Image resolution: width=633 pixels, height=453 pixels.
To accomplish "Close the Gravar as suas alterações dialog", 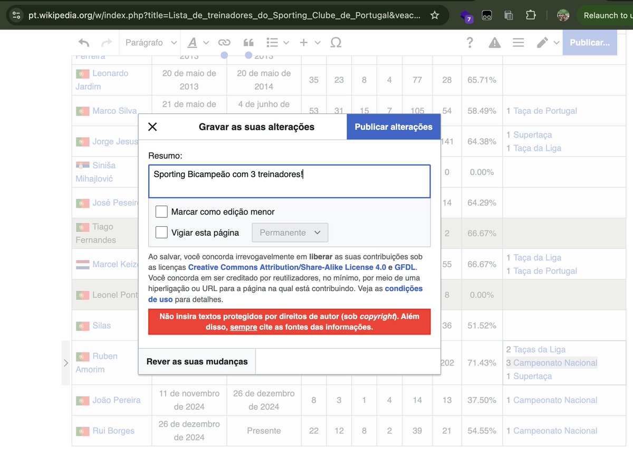I will (x=152, y=127).
